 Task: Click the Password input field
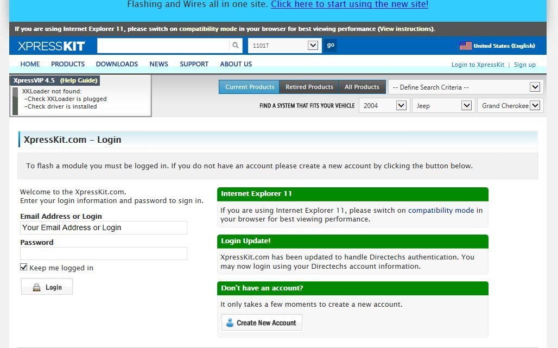click(x=104, y=254)
